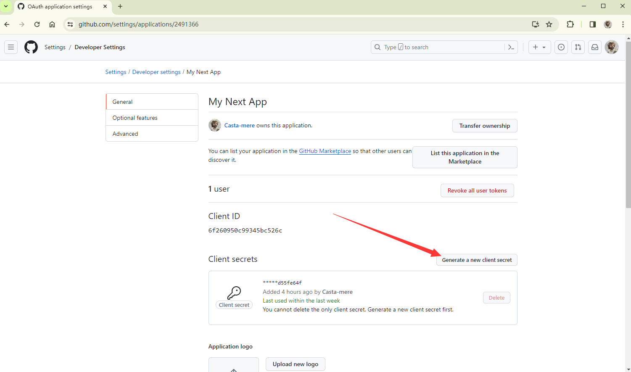Screen dimensions: 631x372
Task: Click Revoke all user tokens
Action: (x=477, y=190)
